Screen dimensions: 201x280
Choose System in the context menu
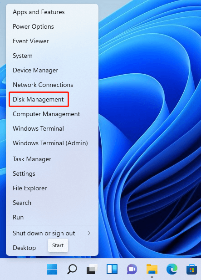coord(52,56)
